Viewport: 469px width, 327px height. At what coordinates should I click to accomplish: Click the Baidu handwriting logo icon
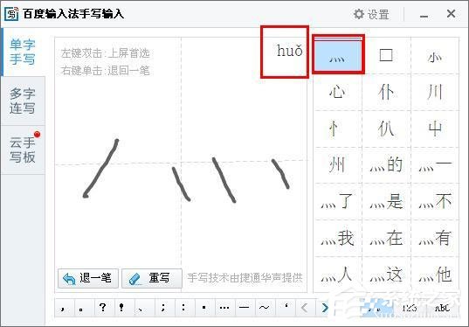pyautogui.click(x=11, y=14)
